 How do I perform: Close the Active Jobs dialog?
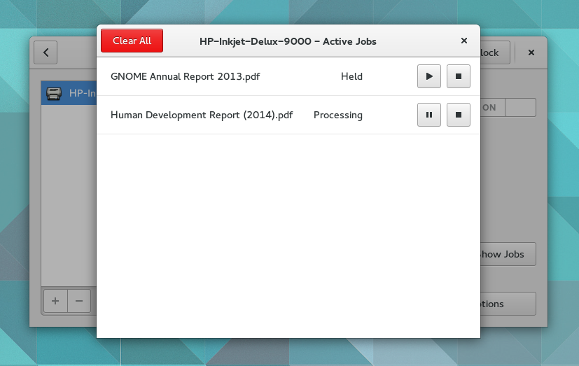coord(464,41)
